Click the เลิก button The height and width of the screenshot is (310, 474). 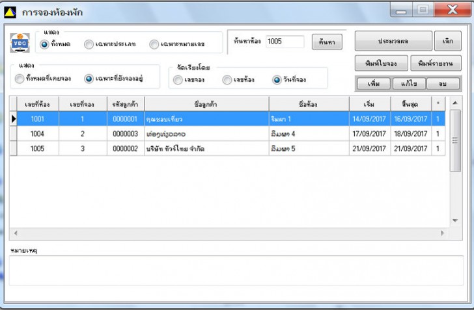pos(448,41)
